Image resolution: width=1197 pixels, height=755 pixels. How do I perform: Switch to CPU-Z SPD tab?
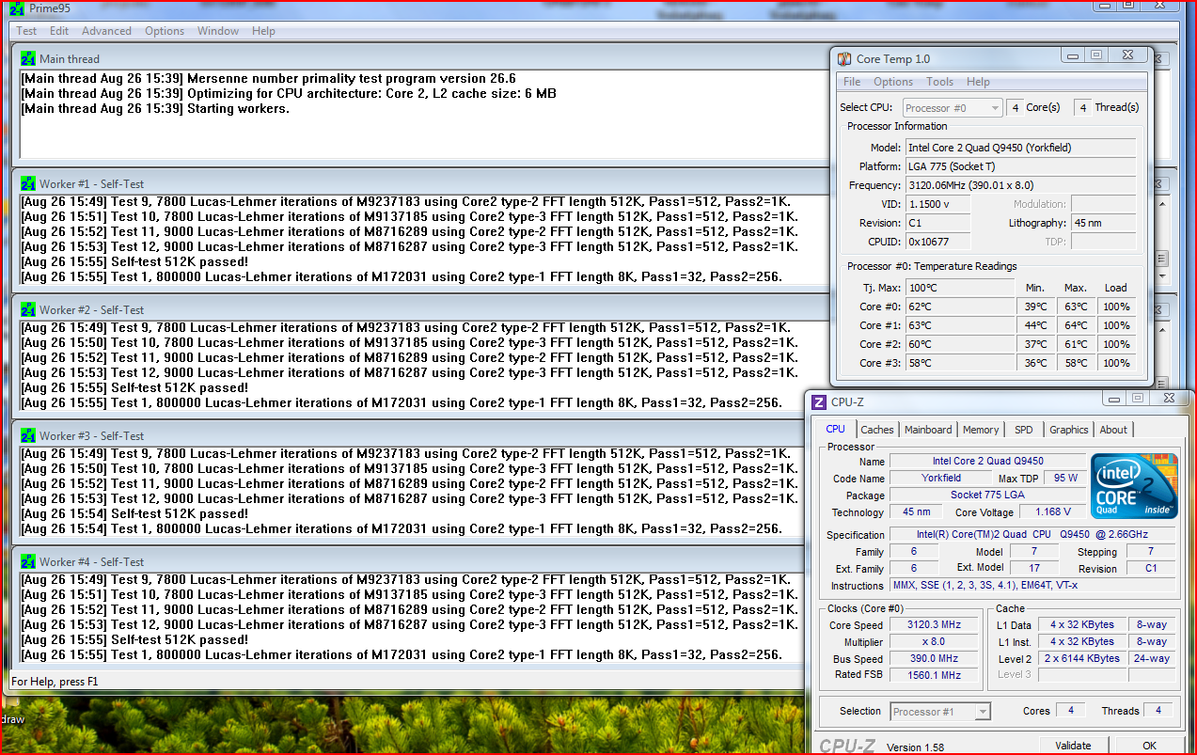(x=1024, y=430)
